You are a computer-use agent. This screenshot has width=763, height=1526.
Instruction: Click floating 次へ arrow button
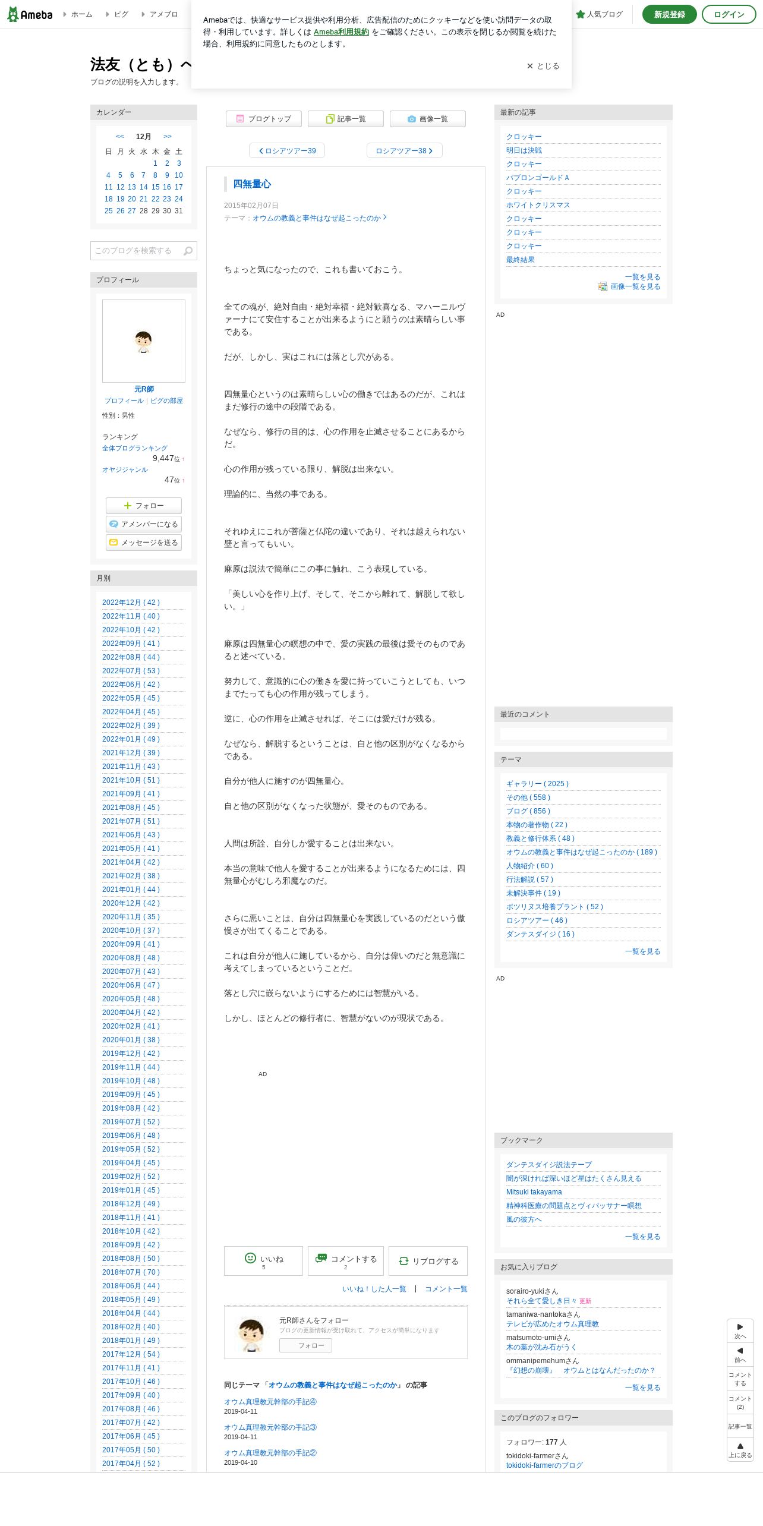[740, 1331]
